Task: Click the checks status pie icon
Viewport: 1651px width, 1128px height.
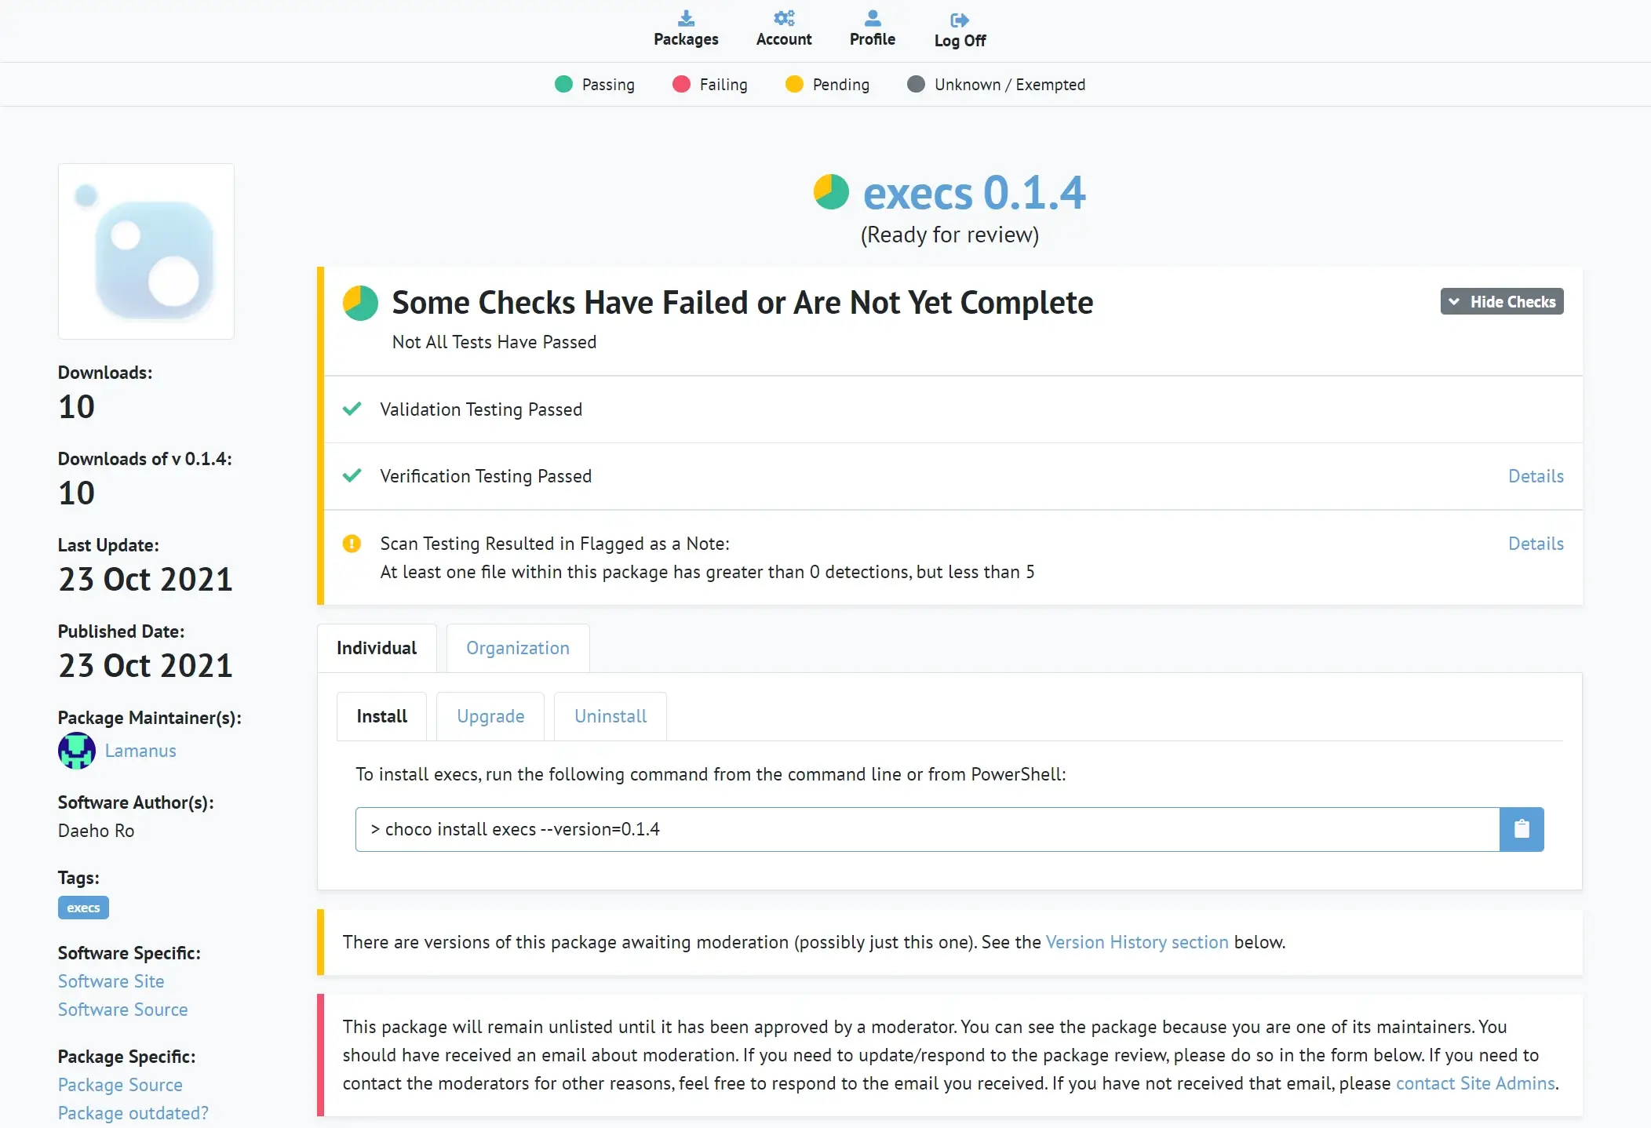Action: [x=360, y=303]
